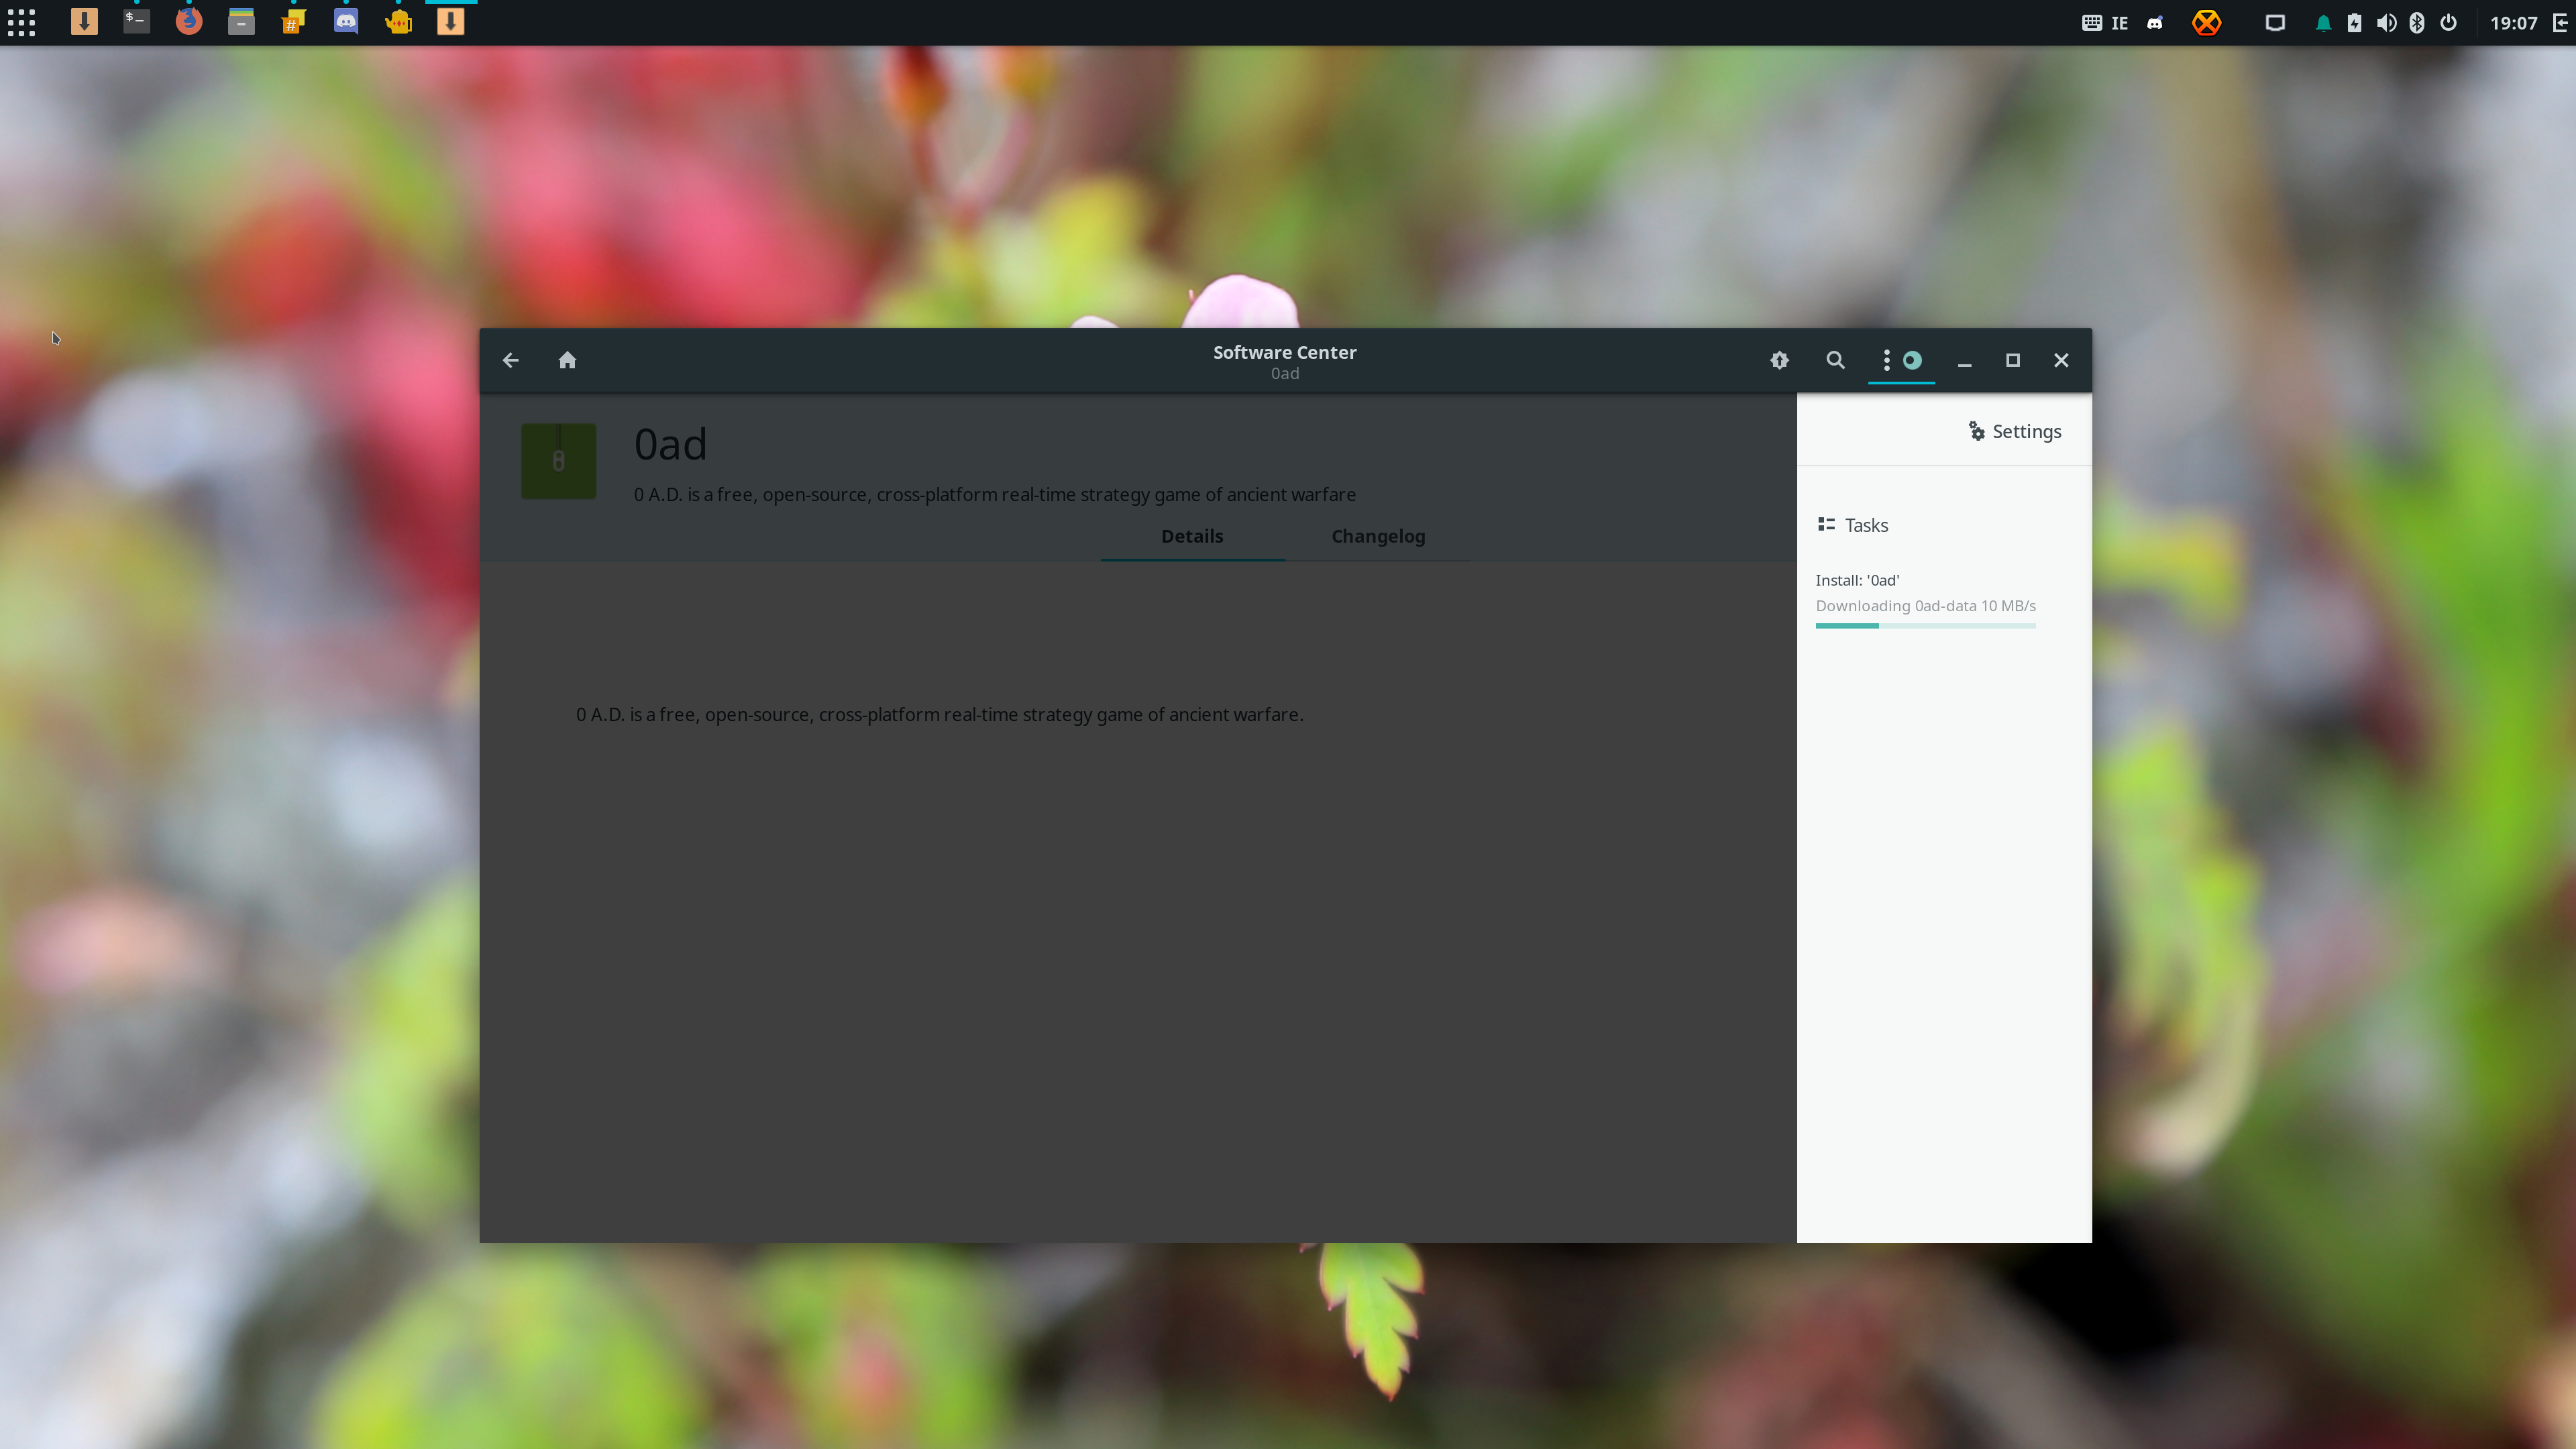Open the Discord tray icon with notification dot
The image size is (2576, 1449).
pyautogui.click(x=2155, y=22)
